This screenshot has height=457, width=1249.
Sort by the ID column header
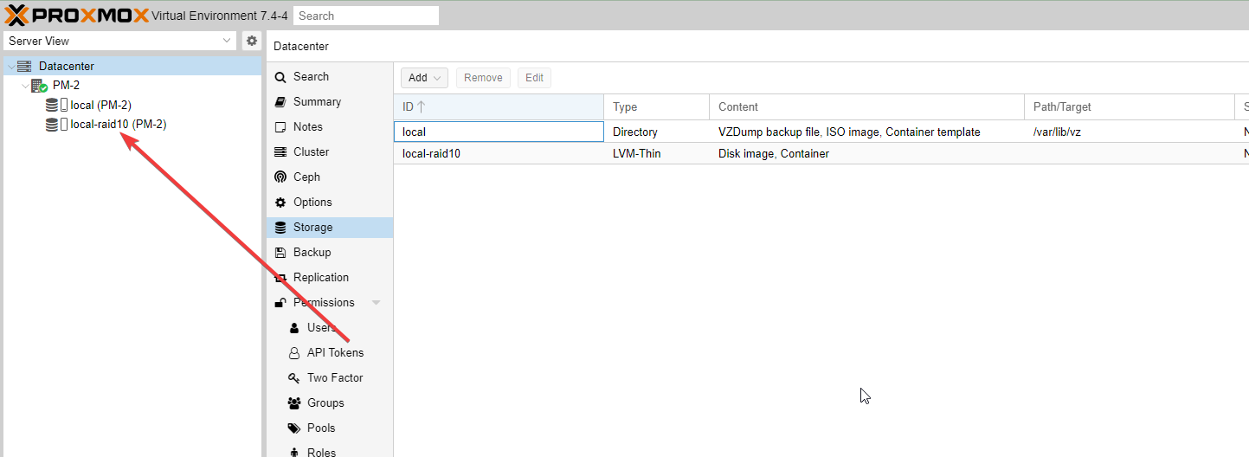point(499,106)
